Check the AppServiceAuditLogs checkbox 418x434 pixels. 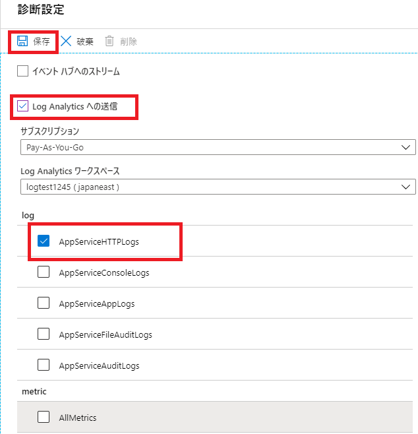[44, 365]
